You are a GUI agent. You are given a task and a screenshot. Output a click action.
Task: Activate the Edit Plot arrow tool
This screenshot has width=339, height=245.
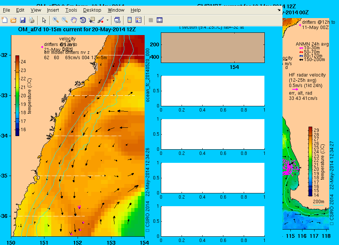pos(44,20)
